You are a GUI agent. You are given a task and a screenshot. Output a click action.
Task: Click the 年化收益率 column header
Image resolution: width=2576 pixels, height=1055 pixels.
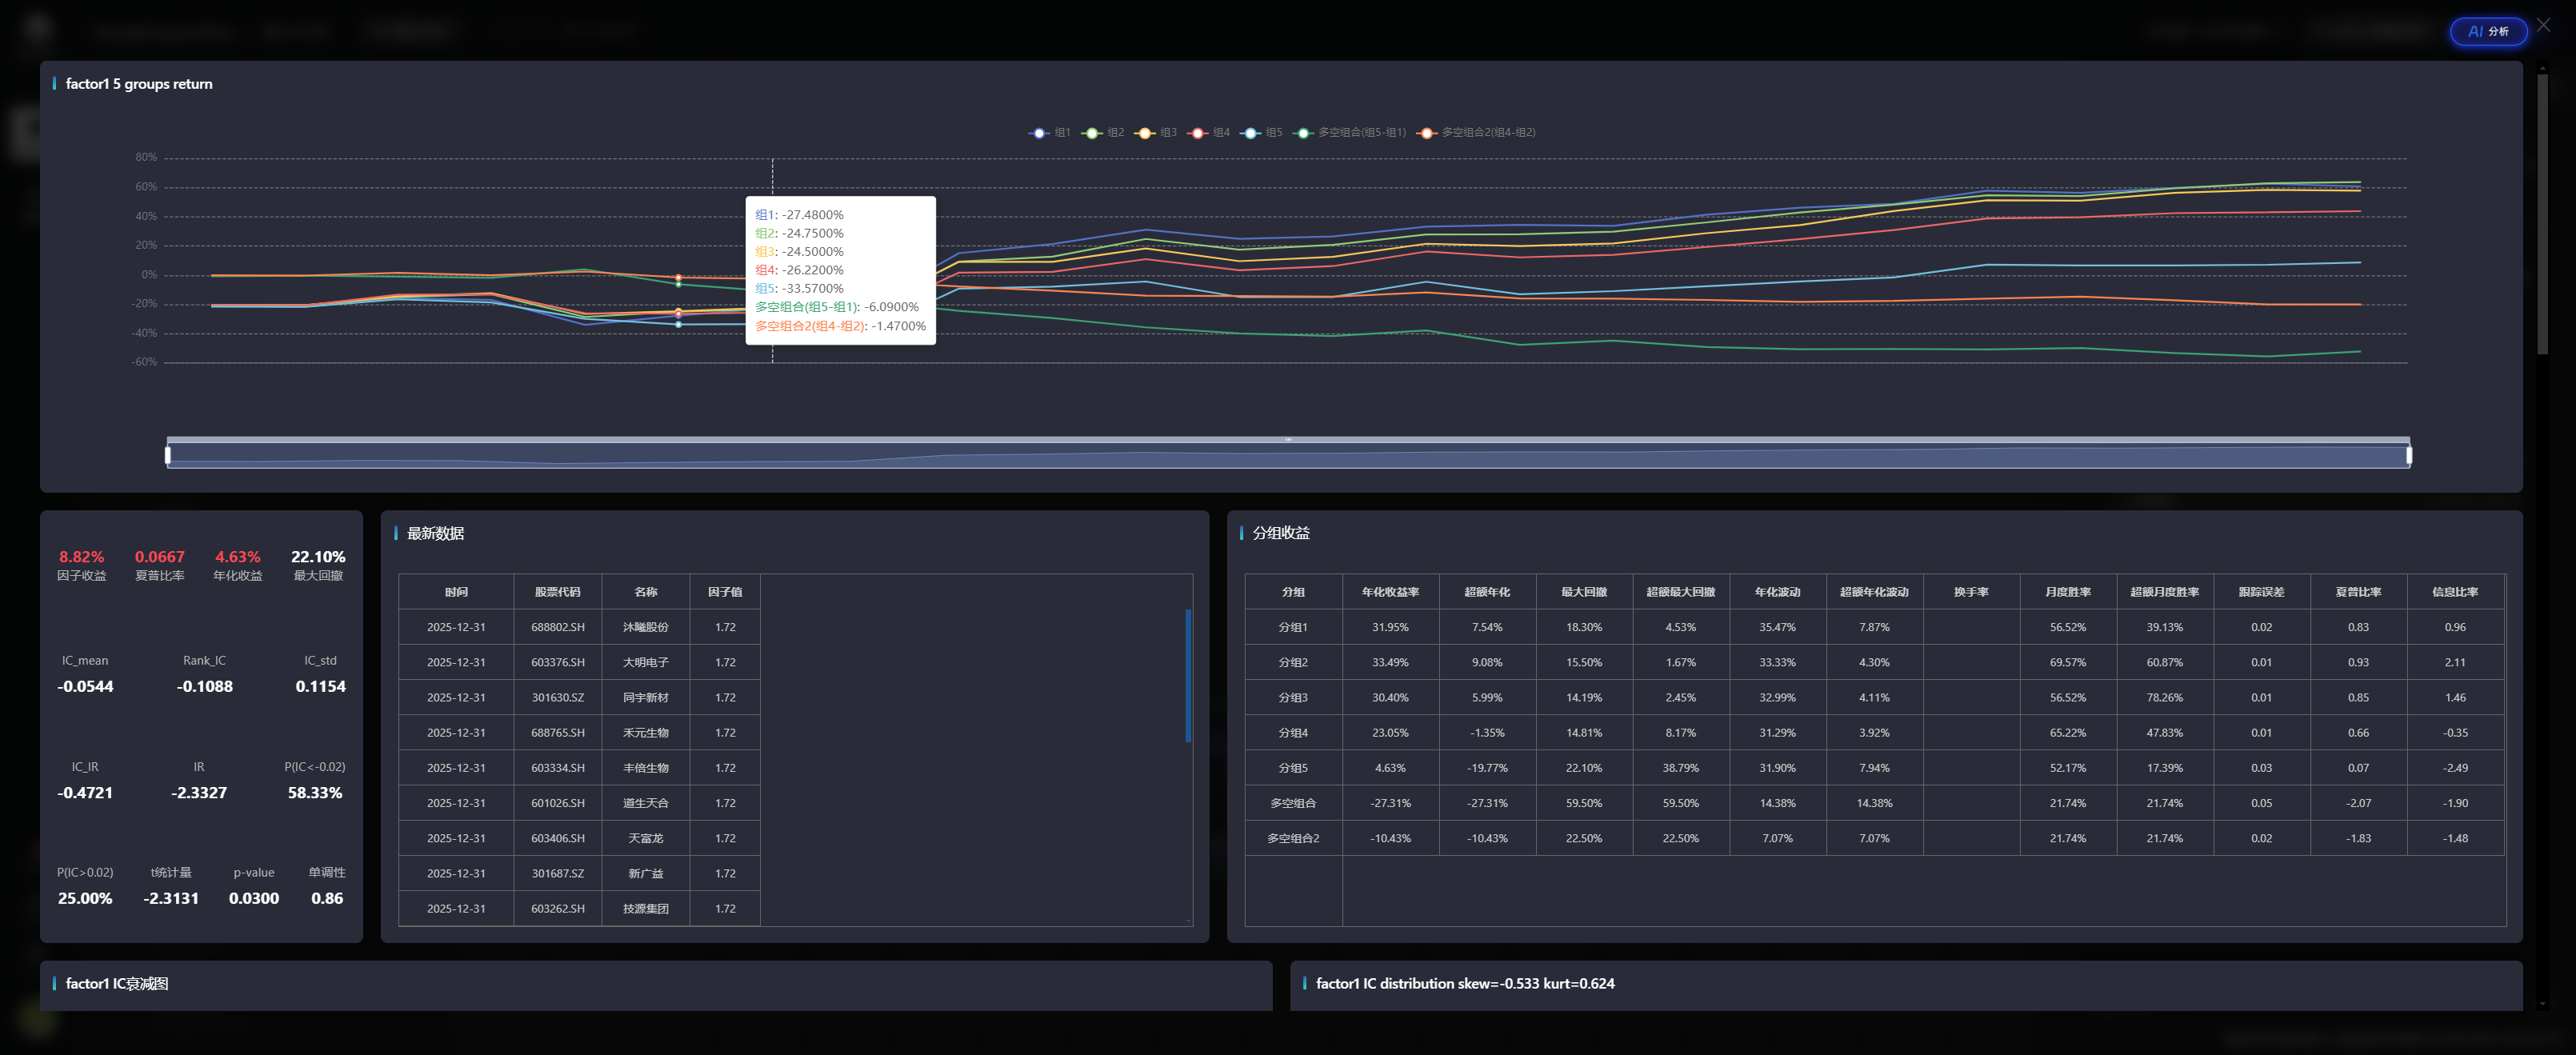pyautogui.click(x=1390, y=592)
